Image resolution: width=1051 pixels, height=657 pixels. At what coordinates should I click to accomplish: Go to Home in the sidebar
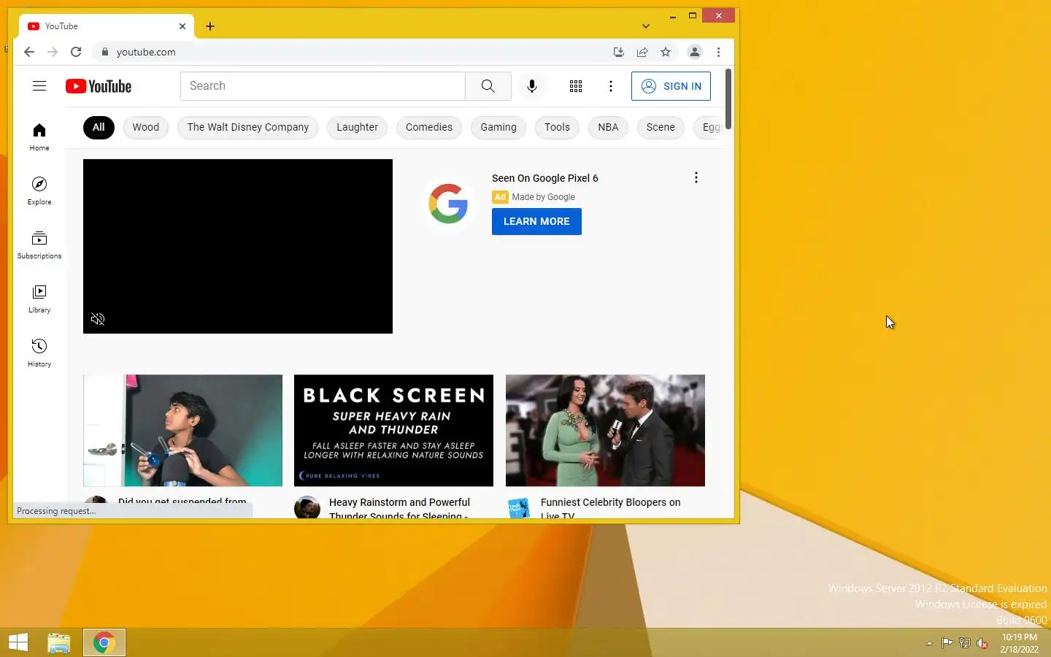coord(39,137)
